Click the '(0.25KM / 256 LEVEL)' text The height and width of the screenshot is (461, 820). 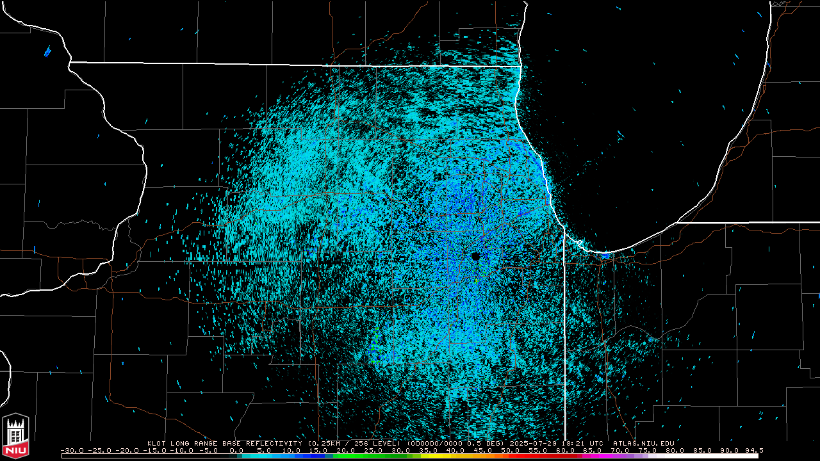(355, 443)
